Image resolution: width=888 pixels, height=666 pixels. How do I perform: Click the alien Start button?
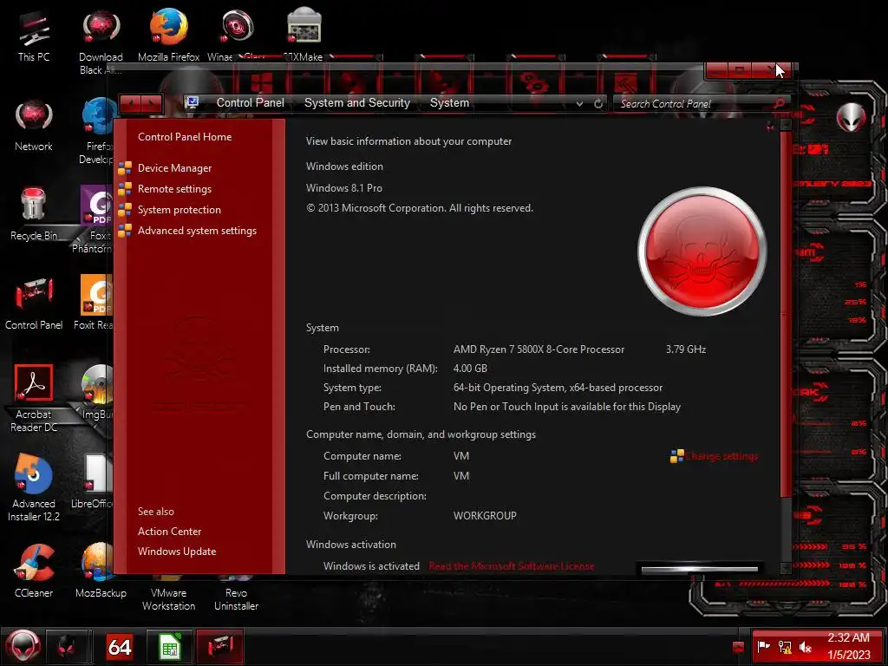tap(23, 646)
